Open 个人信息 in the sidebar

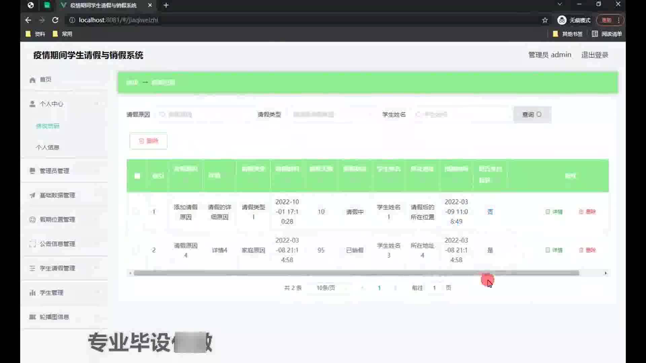[x=47, y=147]
